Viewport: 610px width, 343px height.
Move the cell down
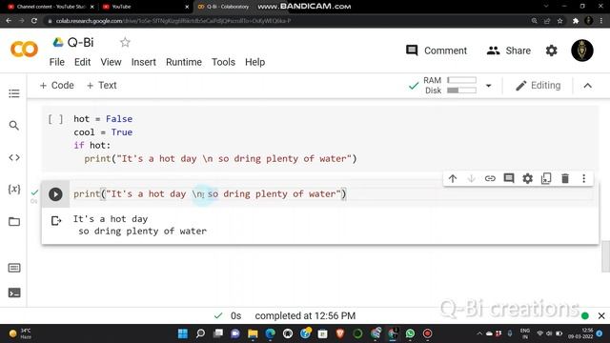tap(471, 179)
